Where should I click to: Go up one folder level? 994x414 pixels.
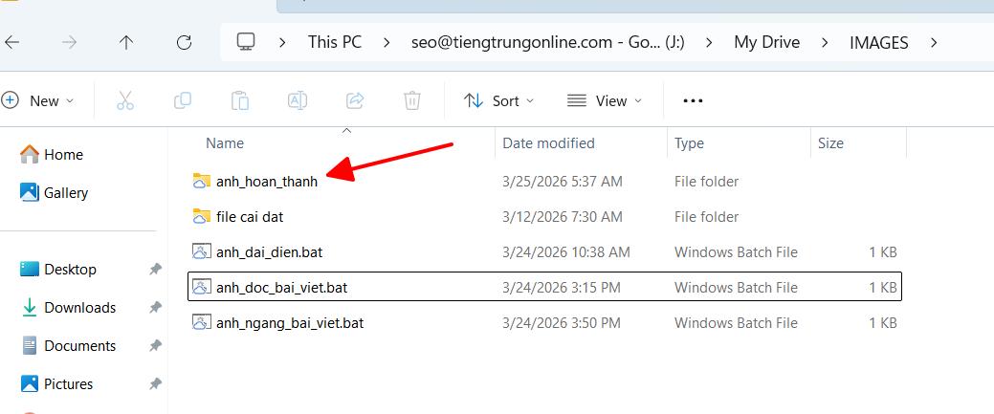pos(126,42)
